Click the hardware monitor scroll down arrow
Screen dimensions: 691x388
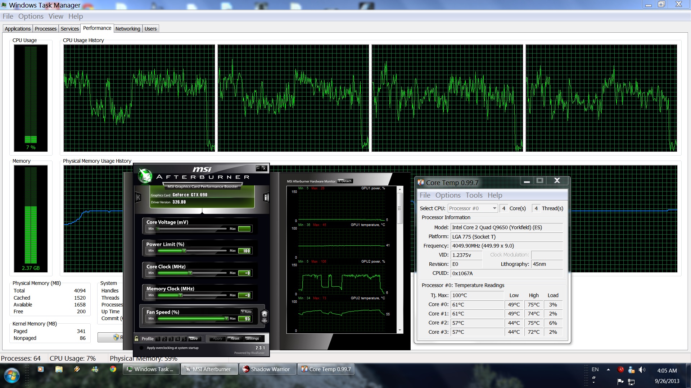click(x=399, y=330)
